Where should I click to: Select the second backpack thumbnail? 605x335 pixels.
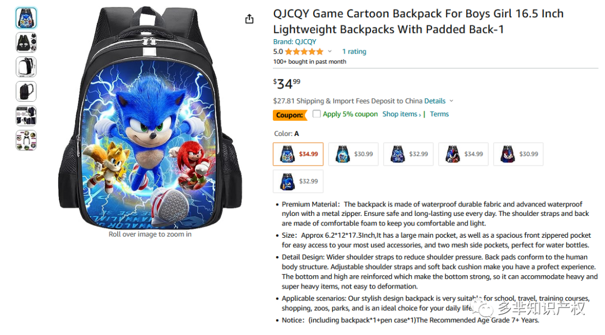pyautogui.click(x=26, y=43)
